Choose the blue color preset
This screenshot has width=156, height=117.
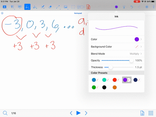pyautogui.click(x=94, y=80)
